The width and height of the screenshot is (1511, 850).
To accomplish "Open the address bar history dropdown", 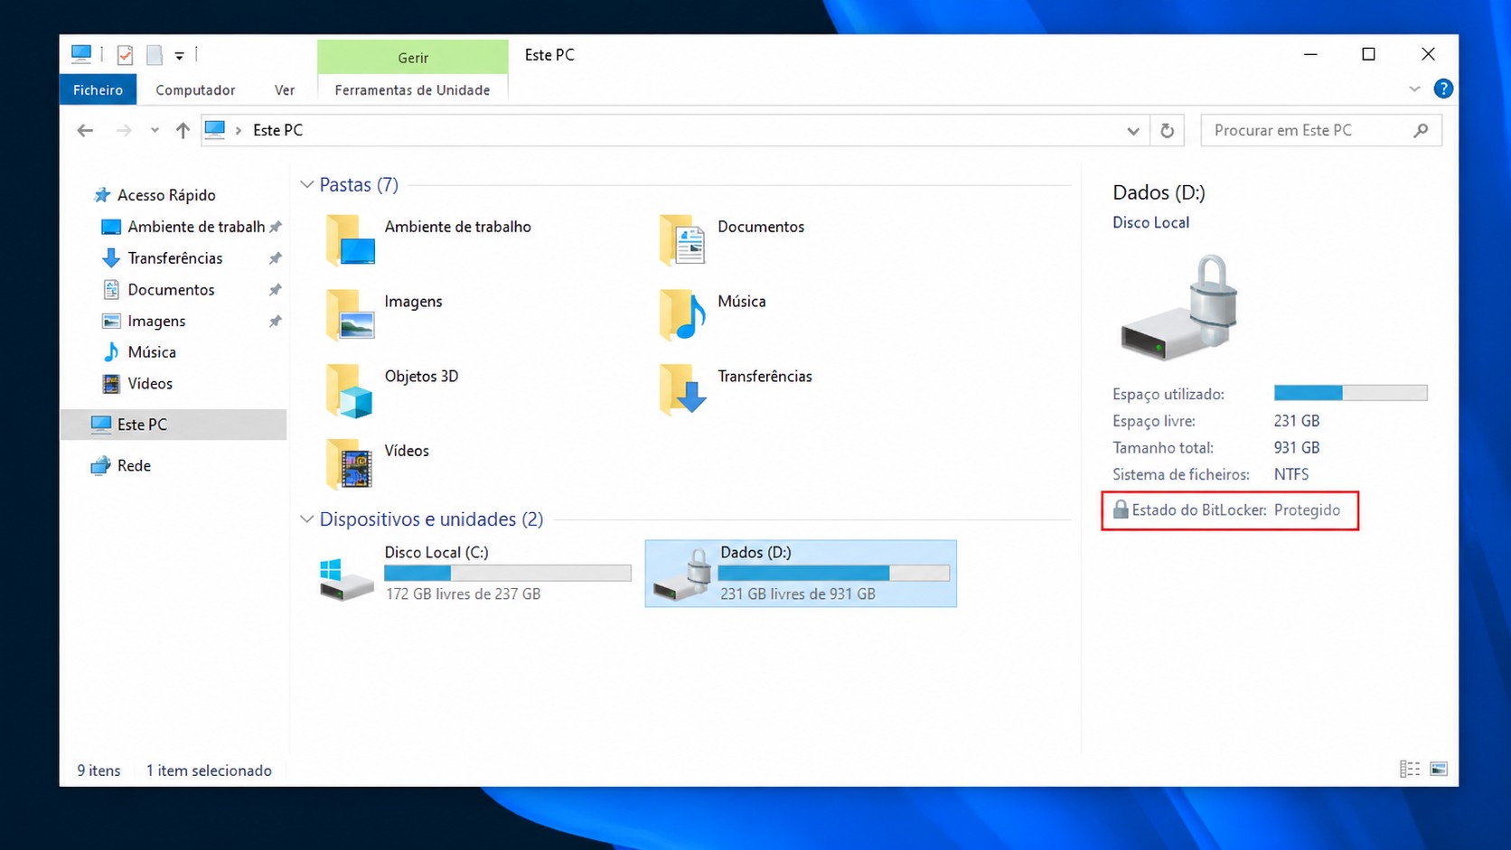I will [1132, 131].
